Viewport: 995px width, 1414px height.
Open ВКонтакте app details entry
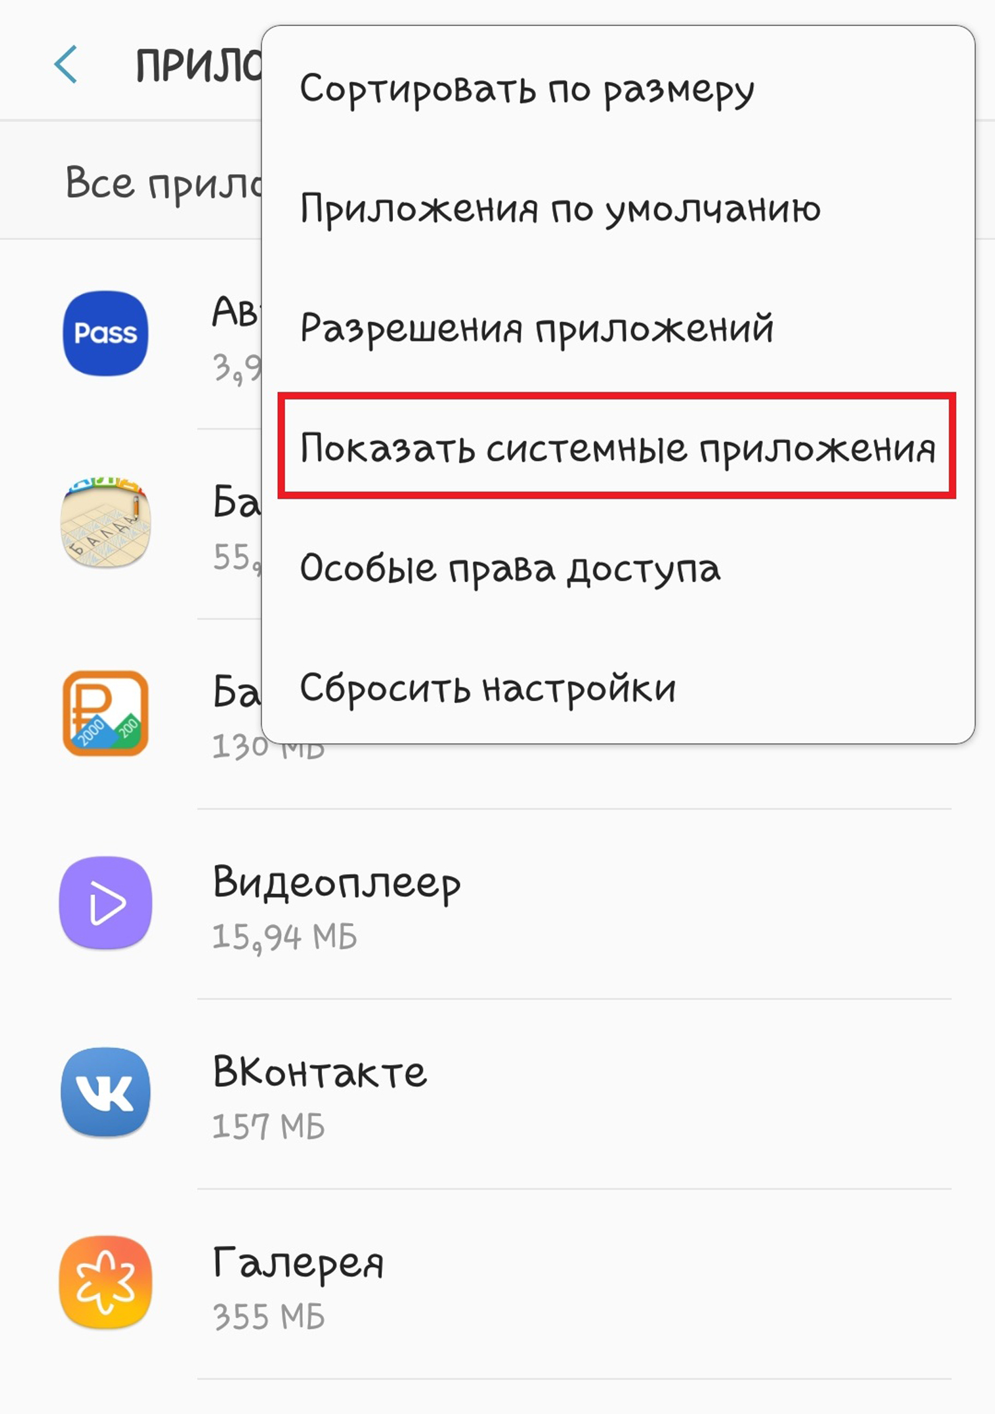pyautogui.click(x=497, y=1094)
